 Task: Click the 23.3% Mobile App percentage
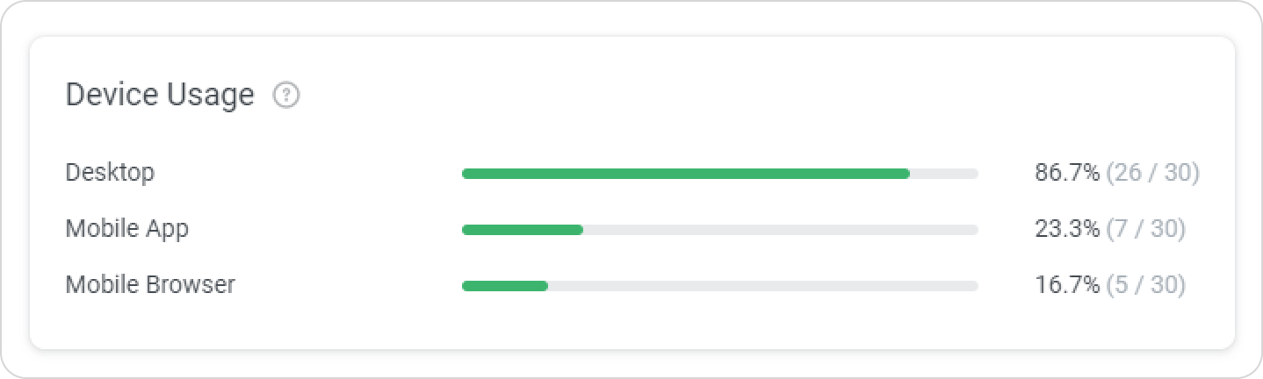(1067, 229)
